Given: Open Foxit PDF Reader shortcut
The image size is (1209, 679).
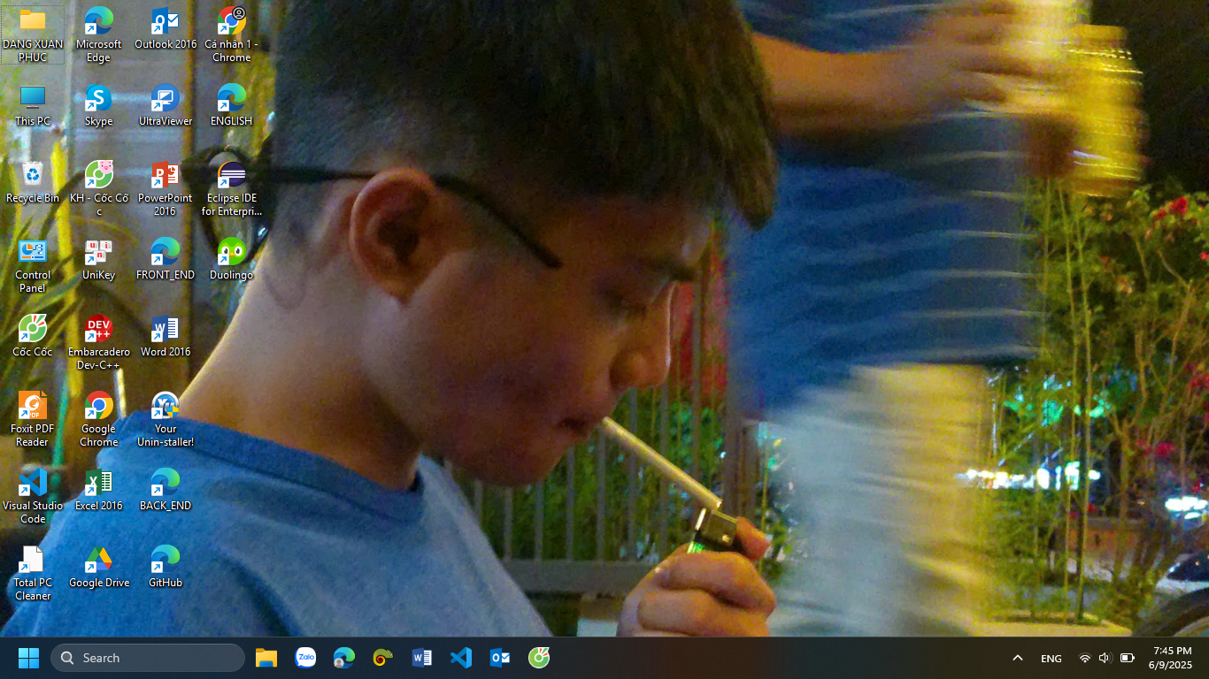Looking at the screenshot, I should (x=33, y=420).
